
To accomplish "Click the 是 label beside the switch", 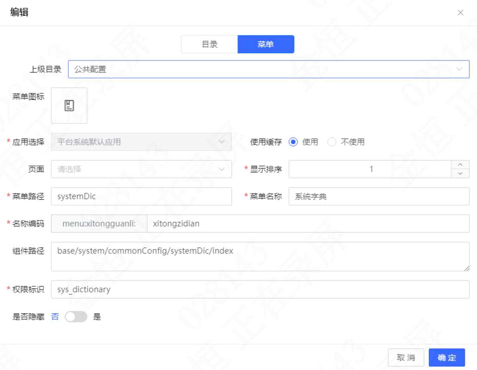I will (x=97, y=317).
